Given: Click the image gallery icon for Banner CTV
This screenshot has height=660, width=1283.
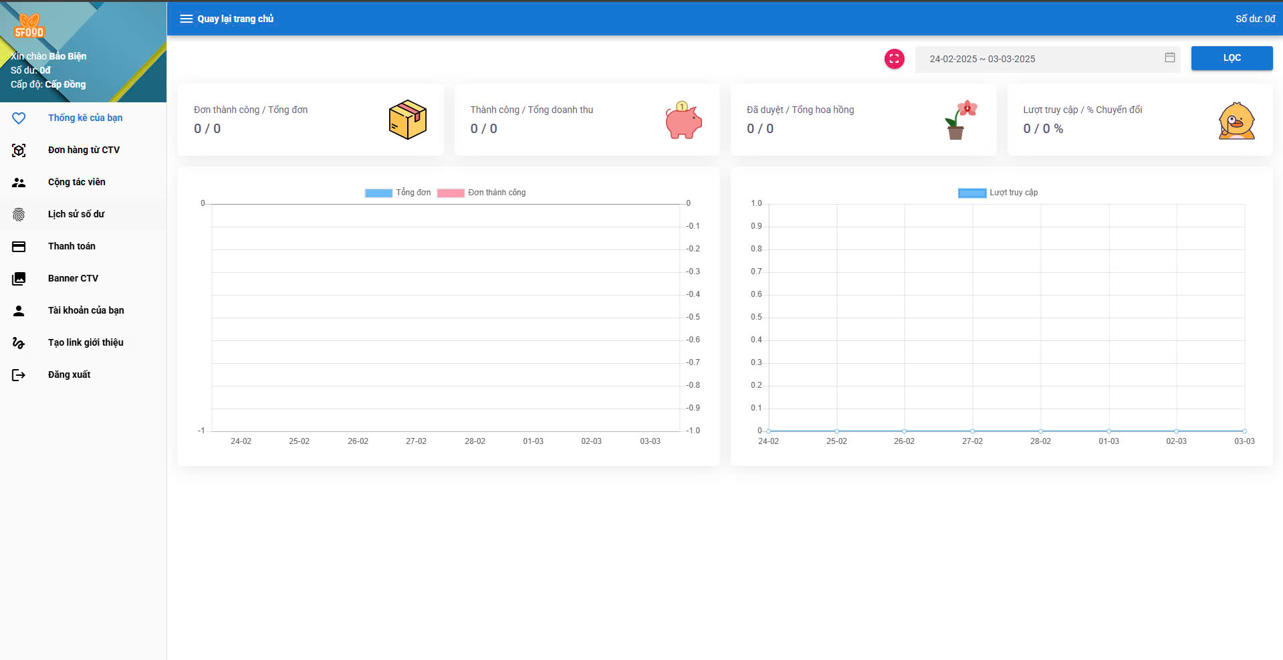Looking at the screenshot, I should [x=19, y=279].
